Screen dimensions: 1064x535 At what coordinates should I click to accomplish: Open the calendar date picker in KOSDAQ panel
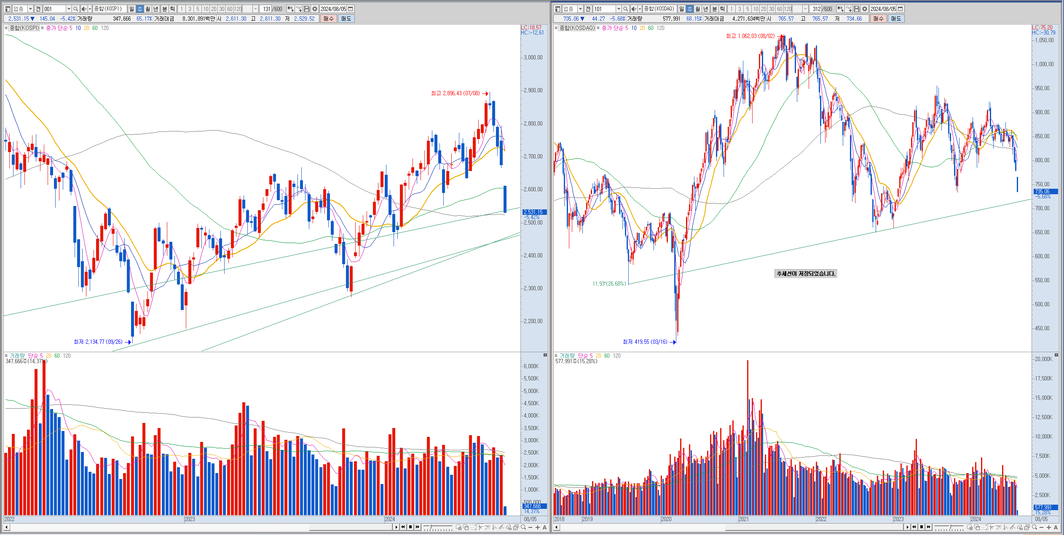pos(901,9)
